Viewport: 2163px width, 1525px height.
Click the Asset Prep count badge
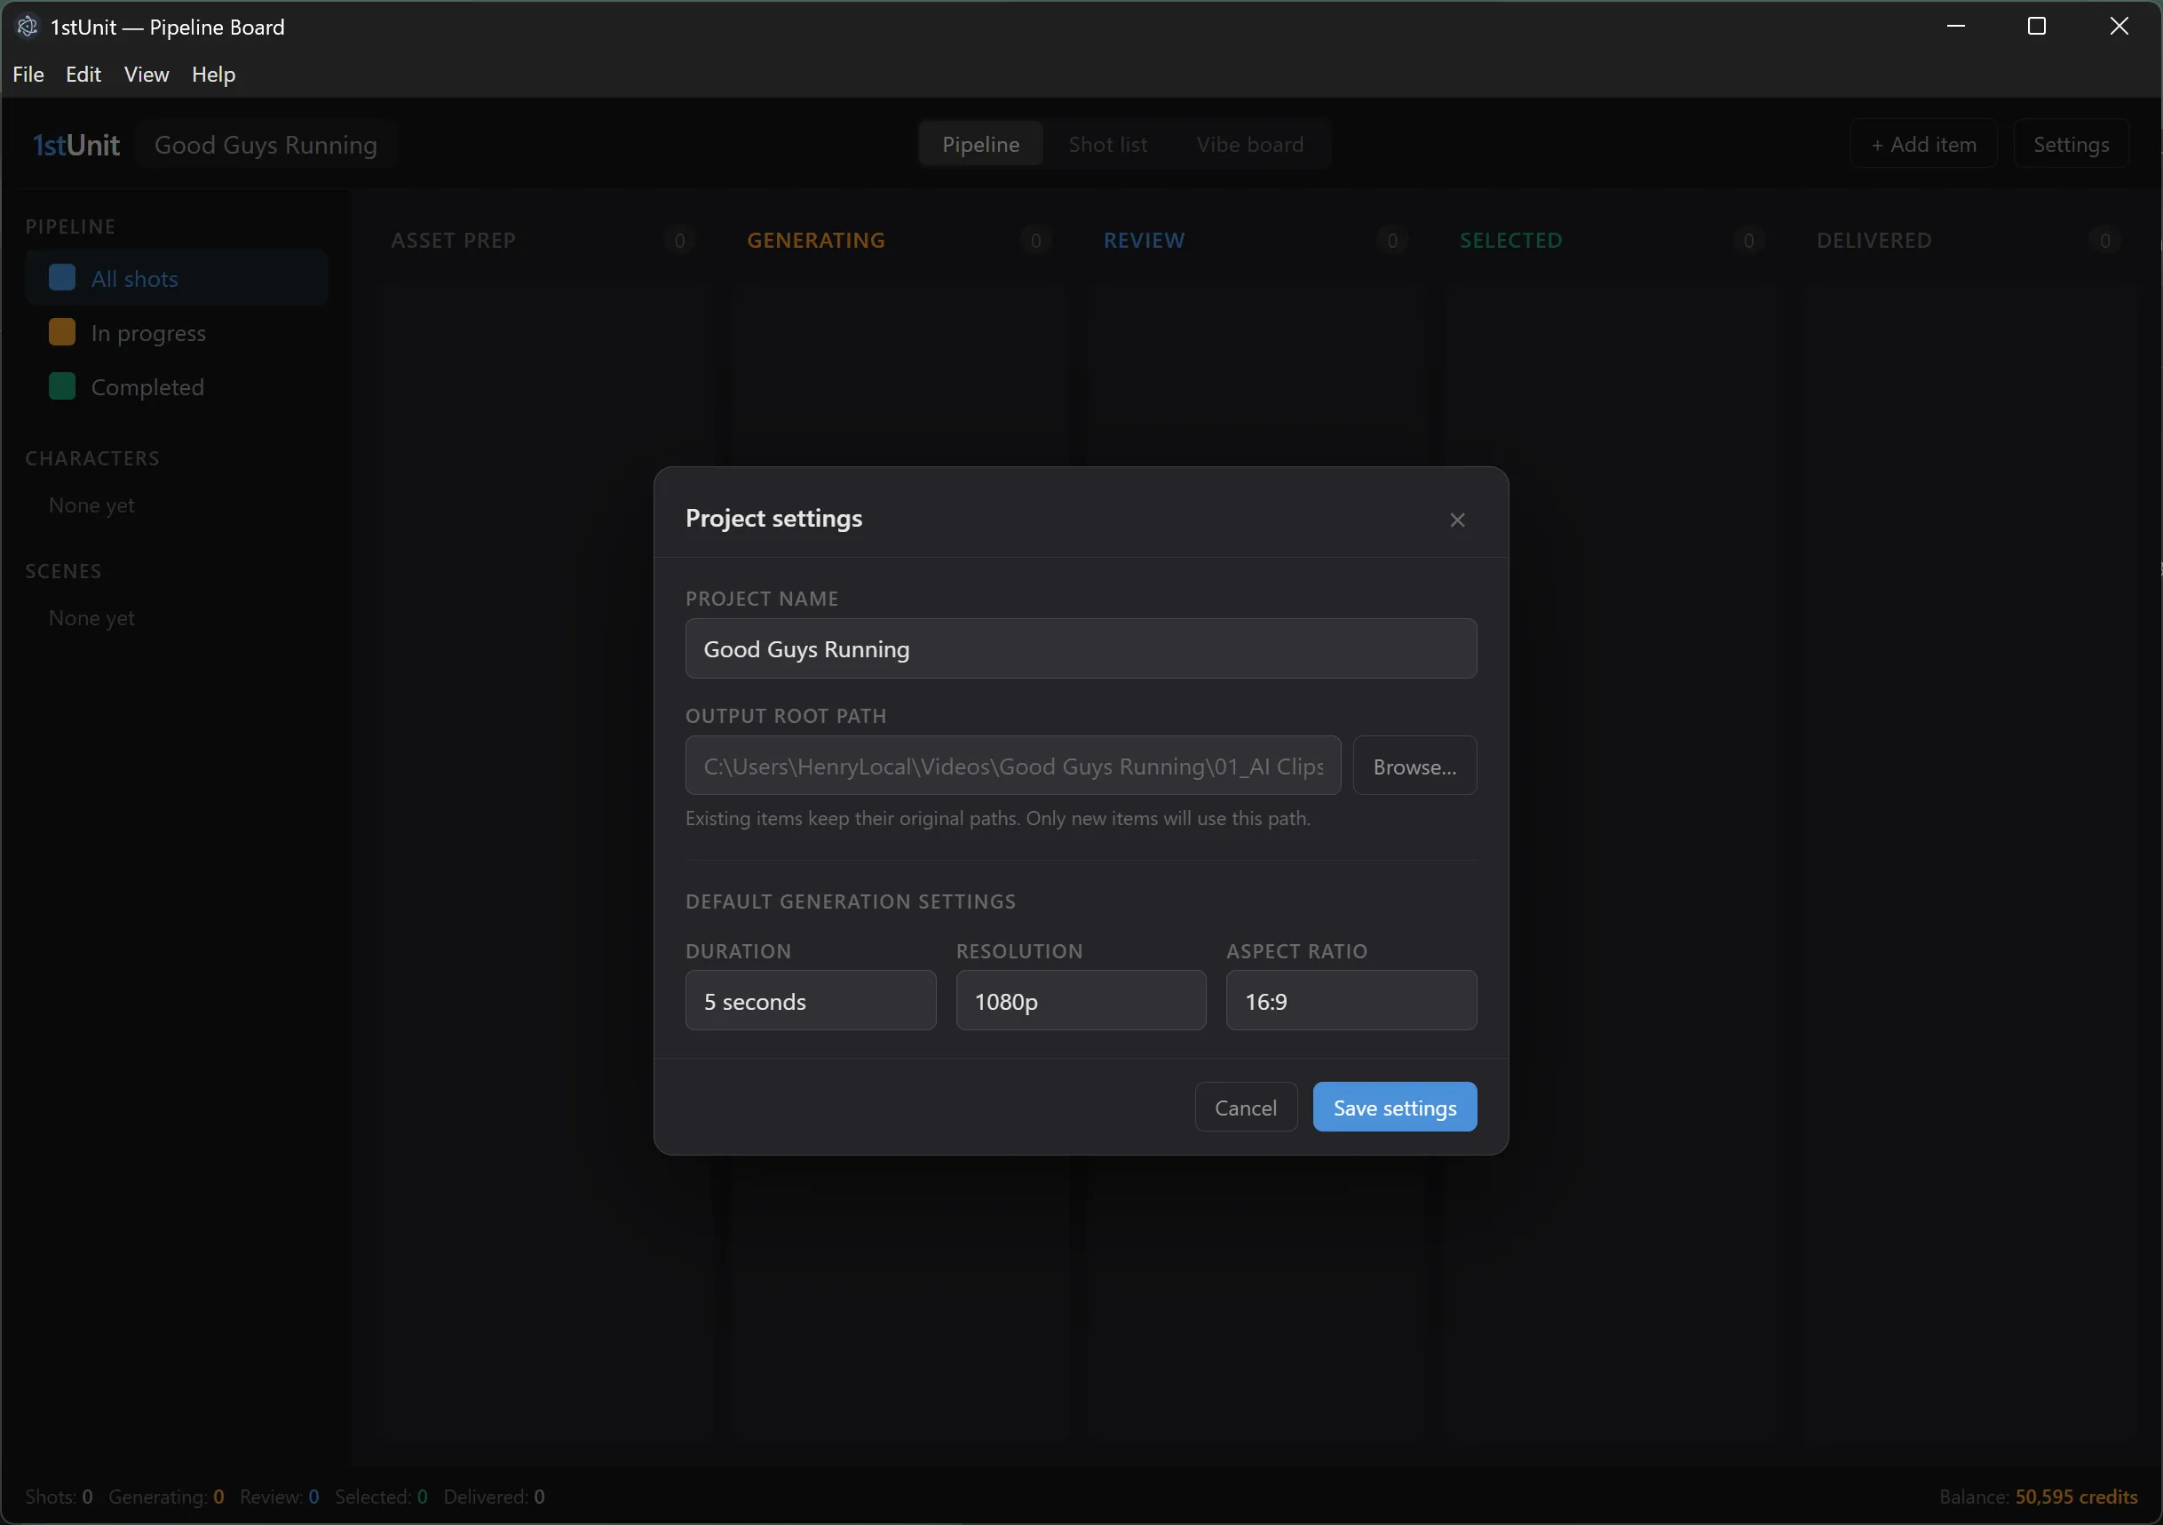coord(679,241)
